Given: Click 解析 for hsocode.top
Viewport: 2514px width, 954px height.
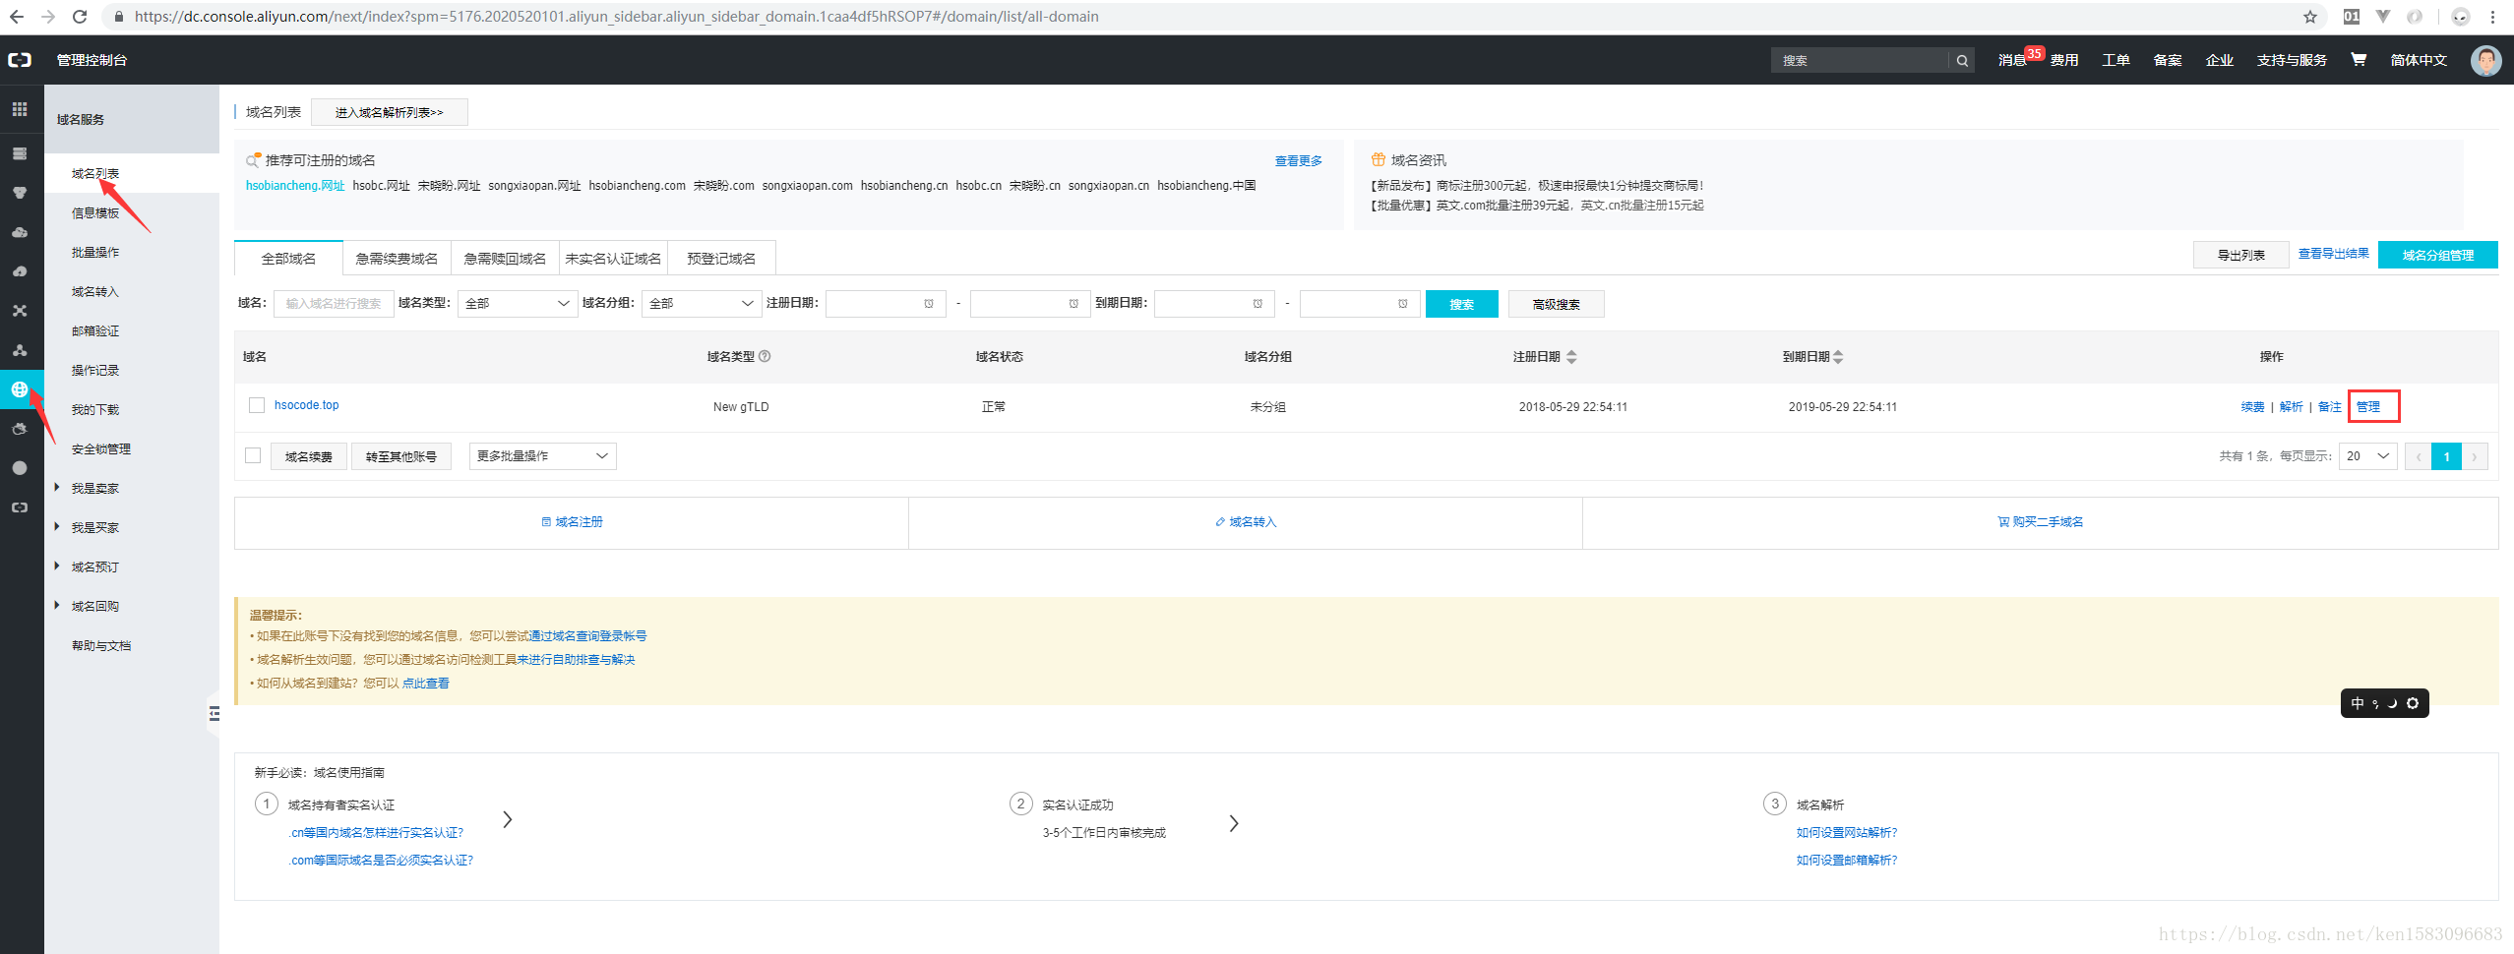Looking at the screenshot, I should click(2292, 406).
